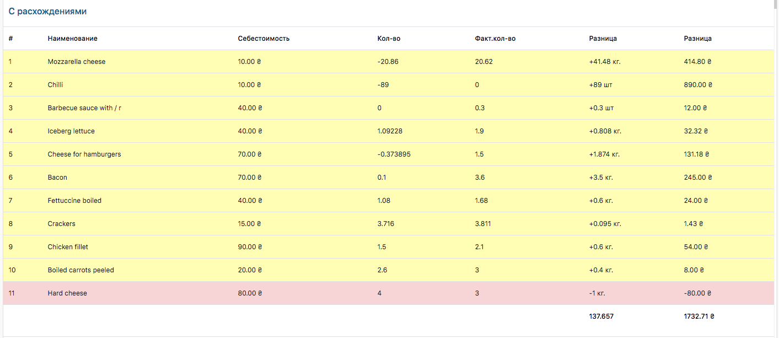779x338 pixels.
Task: Click the Boiled carrots peeled name
Action: (x=81, y=270)
